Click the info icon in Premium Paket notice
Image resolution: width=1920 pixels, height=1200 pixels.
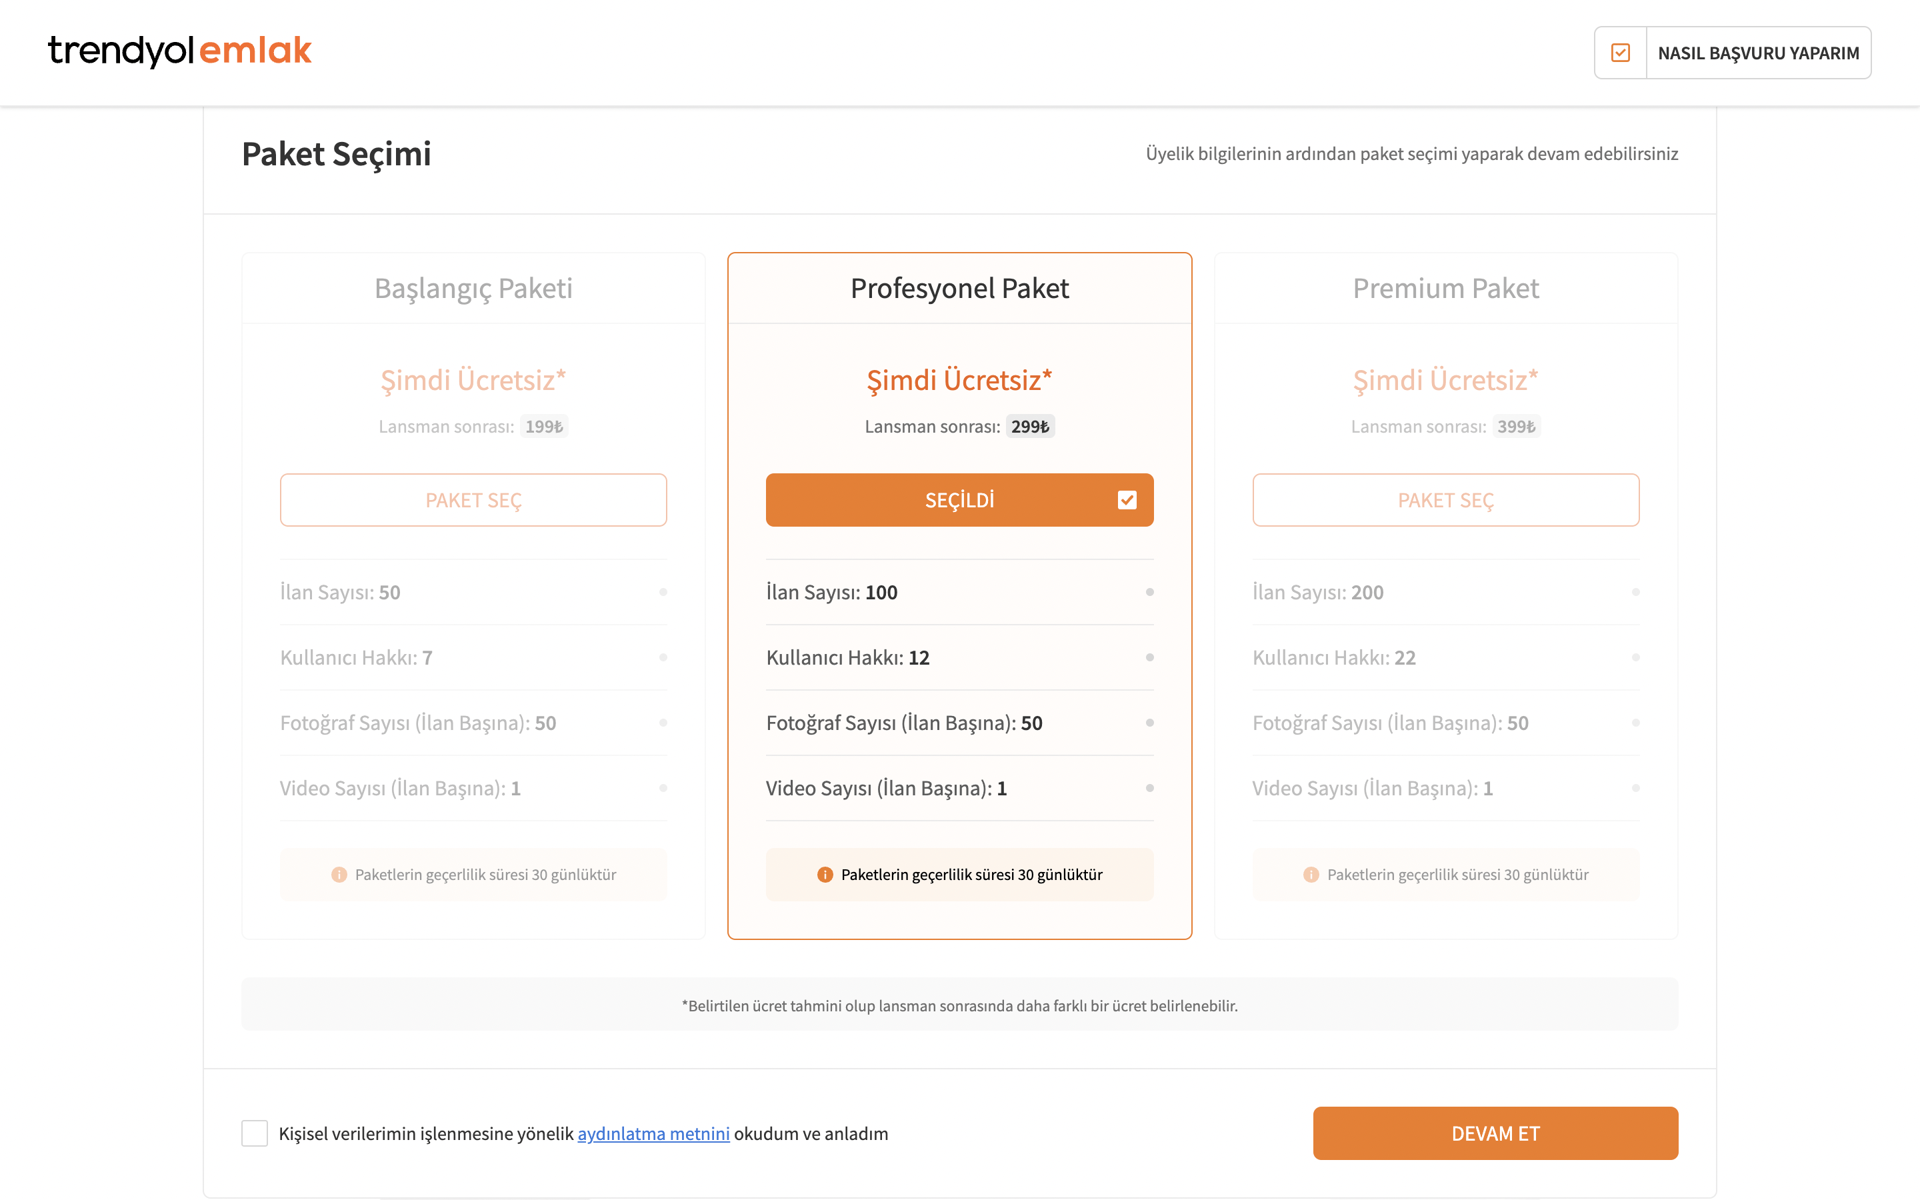click(x=1311, y=875)
